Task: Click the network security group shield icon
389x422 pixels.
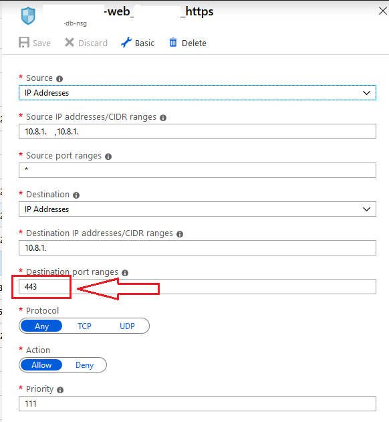Action: click(x=28, y=15)
